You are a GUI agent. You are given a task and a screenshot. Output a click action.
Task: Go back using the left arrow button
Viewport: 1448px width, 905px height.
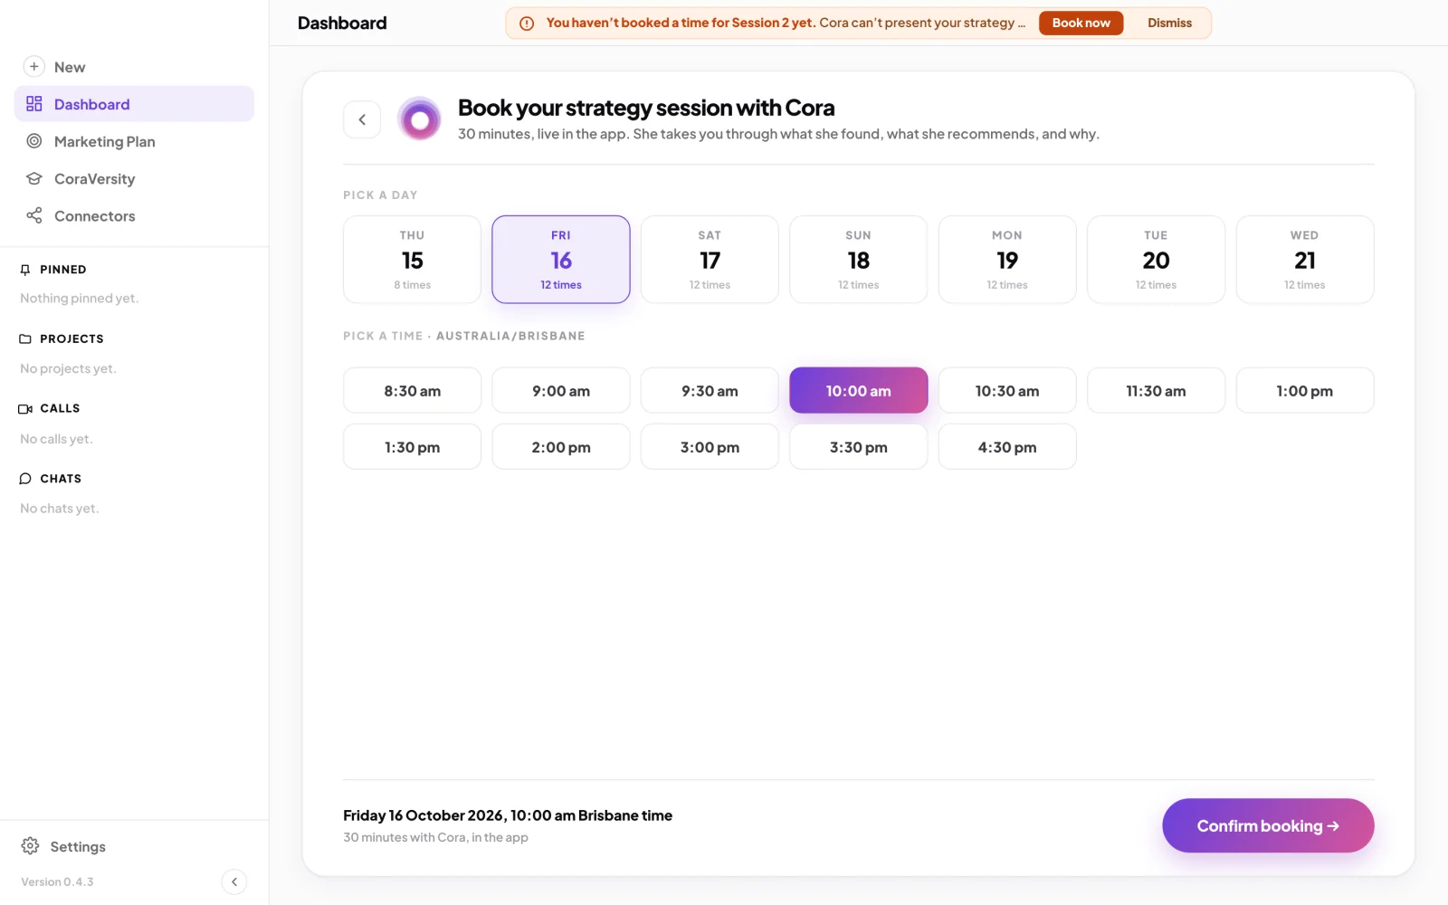pyautogui.click(x=362, y=119)
